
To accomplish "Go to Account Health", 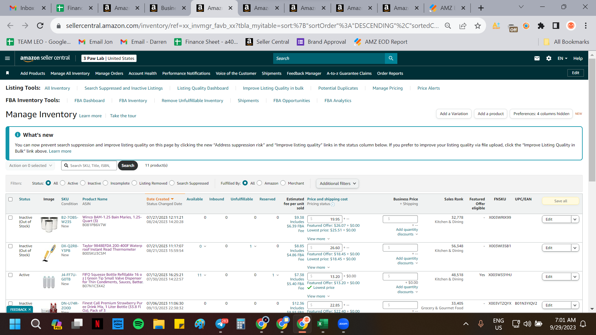I will click(x=143, y=73).
